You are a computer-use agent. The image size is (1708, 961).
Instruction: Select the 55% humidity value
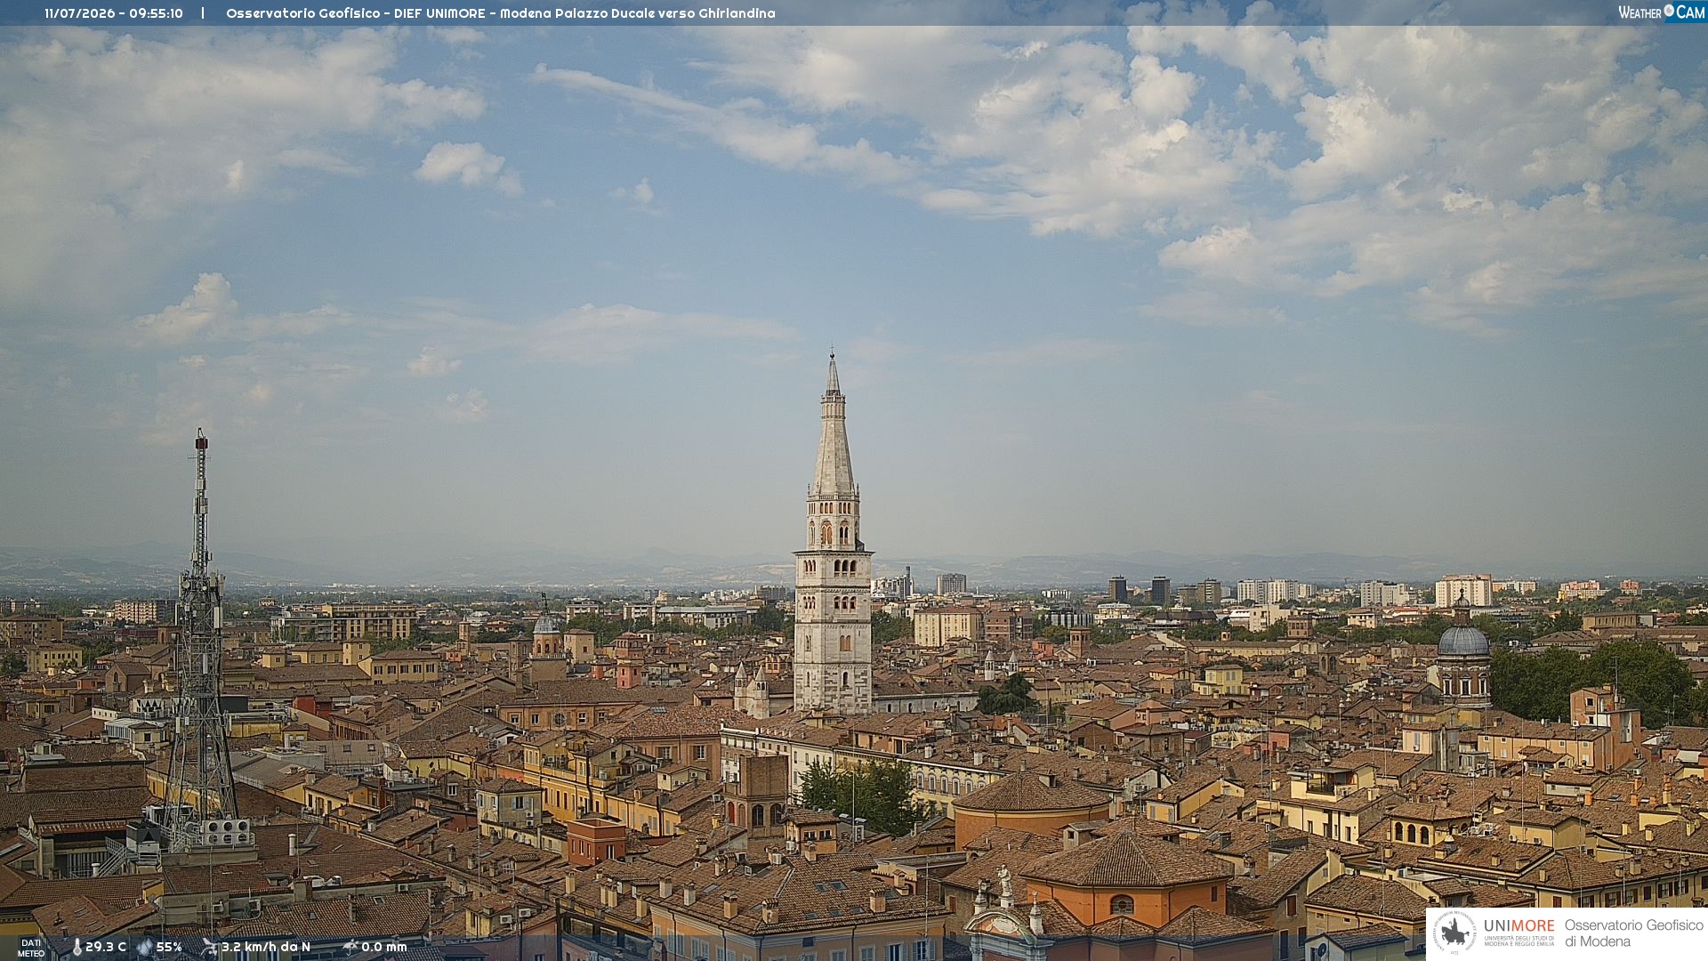click(x=169, y=948)
